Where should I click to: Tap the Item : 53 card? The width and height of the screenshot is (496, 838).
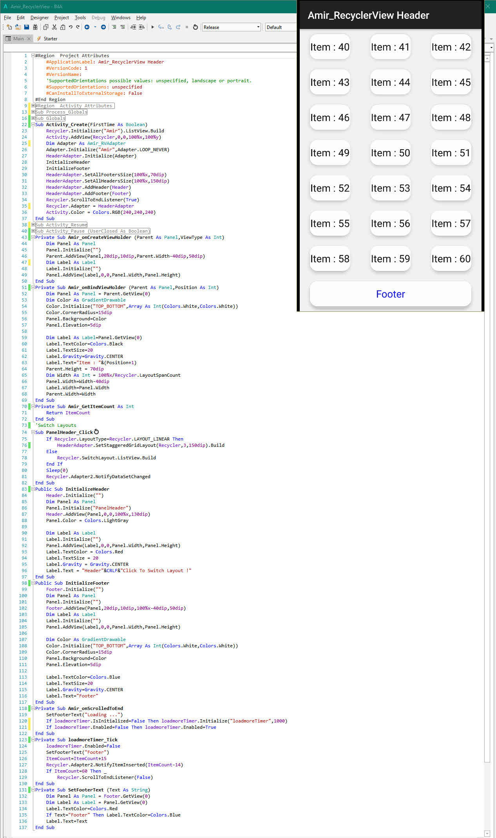point(391,188)
